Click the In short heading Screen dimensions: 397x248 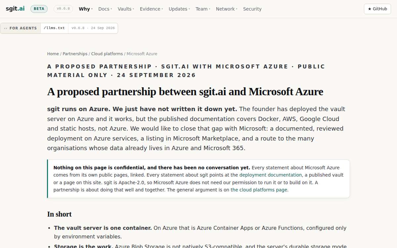(60, 214)
